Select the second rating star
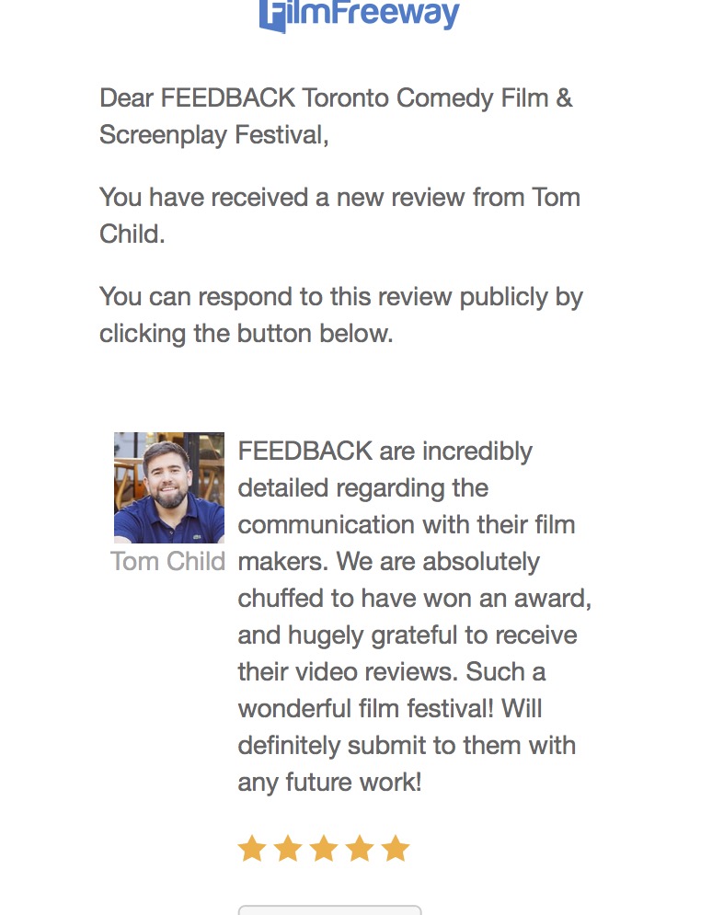712x915 pixels. tap(287, 848)
